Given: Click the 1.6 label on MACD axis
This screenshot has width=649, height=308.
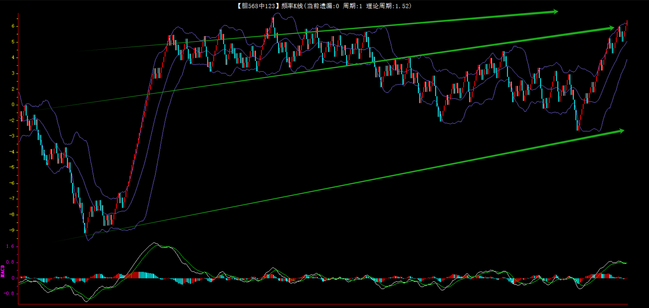Looking at the screenshot, I should (x=10, y=247).
